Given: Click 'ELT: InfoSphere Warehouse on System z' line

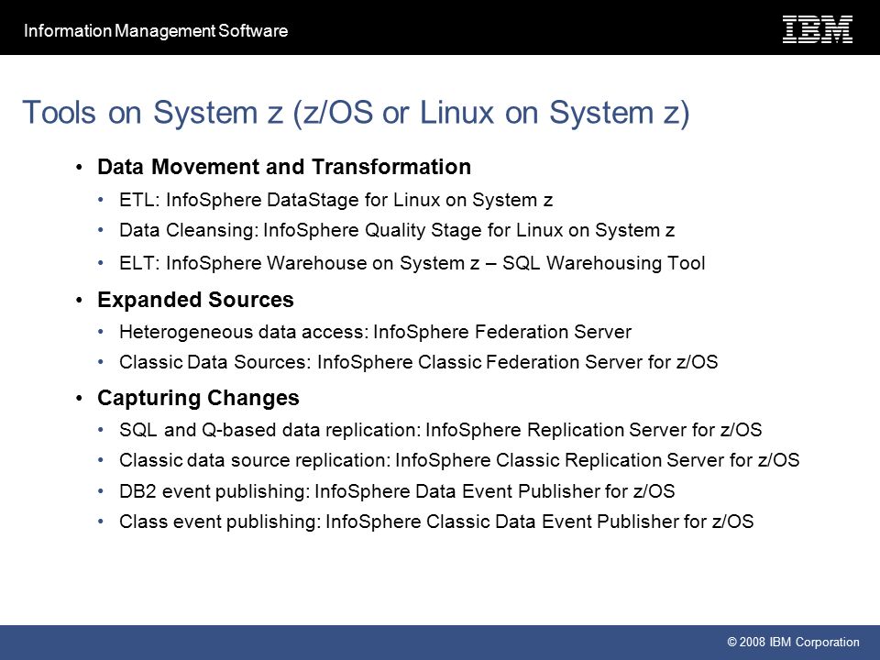Looking at the screenshot, I should pos(412,263).
